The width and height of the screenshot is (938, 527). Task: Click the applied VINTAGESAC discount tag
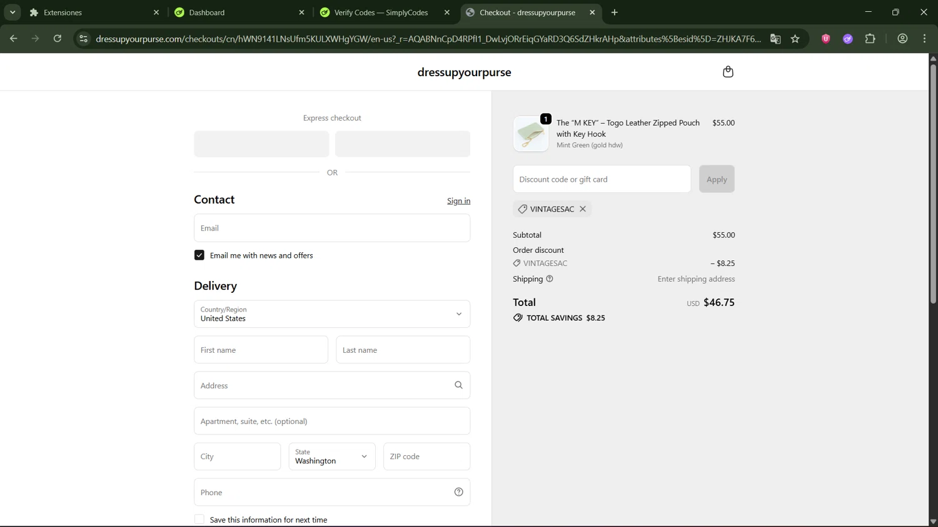(552, 209)
